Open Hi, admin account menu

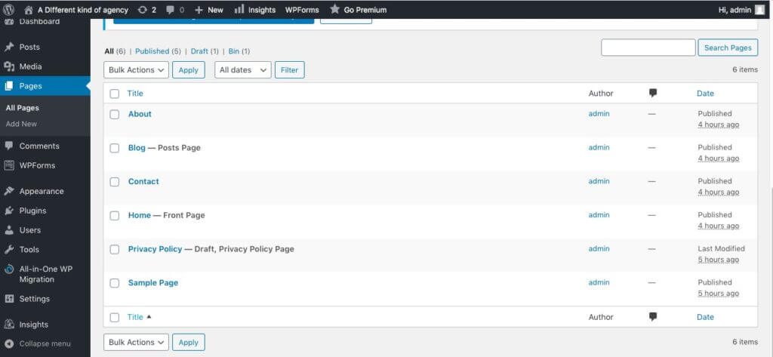coord(741,10)
